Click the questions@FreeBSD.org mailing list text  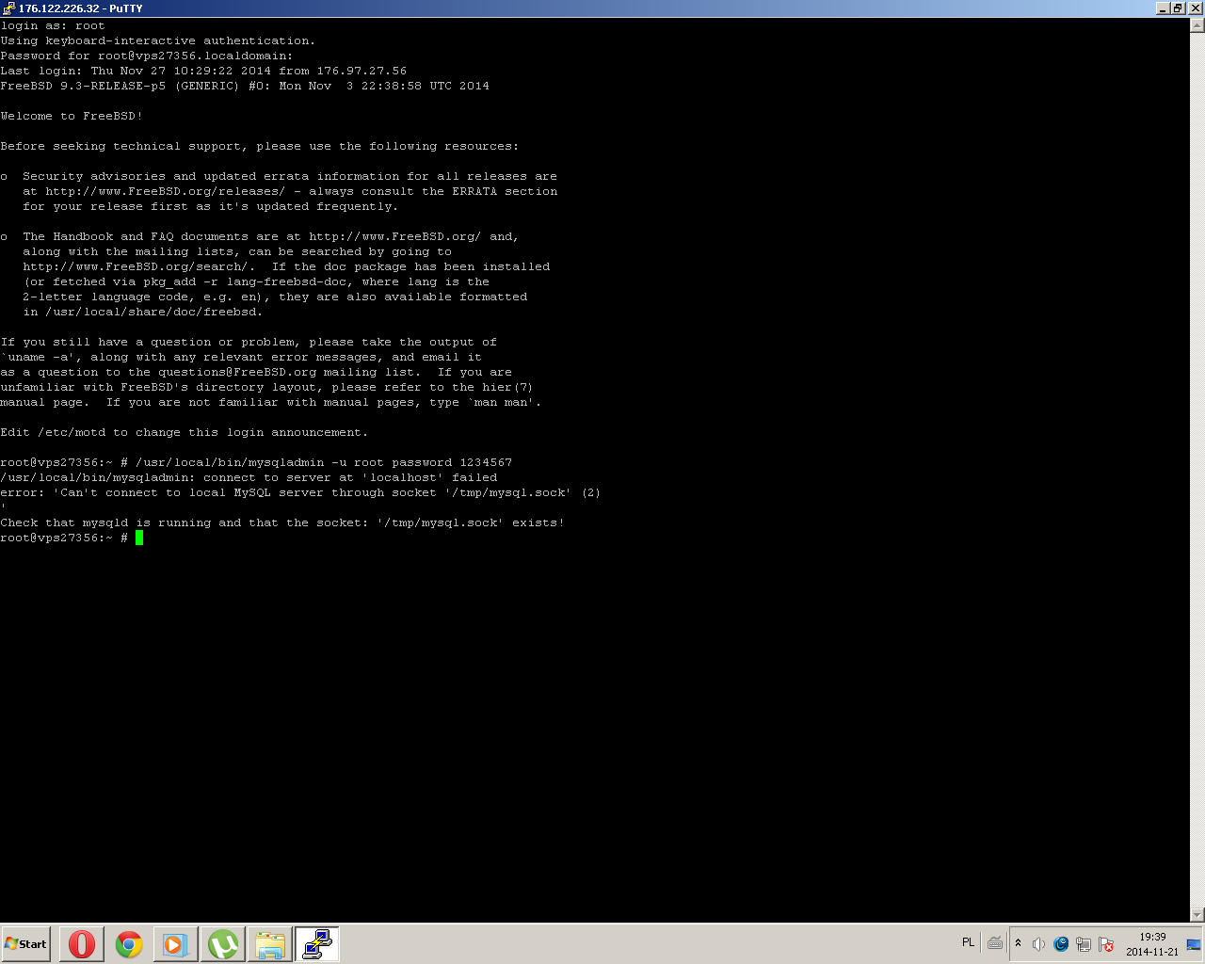point(237,372)
